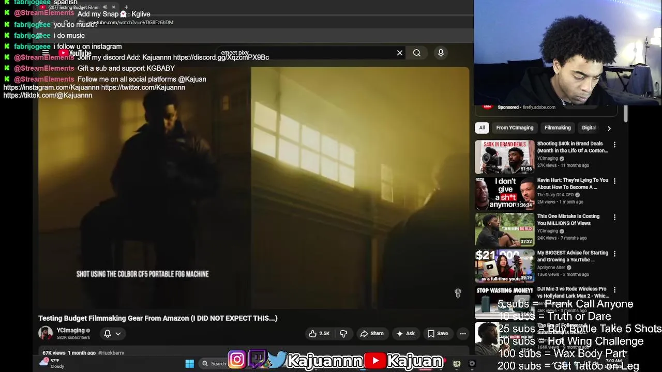This screenshot has width=662, height=372.
Task: Open the Kevin Hart video thumbnail
Action: pos(505,193)
